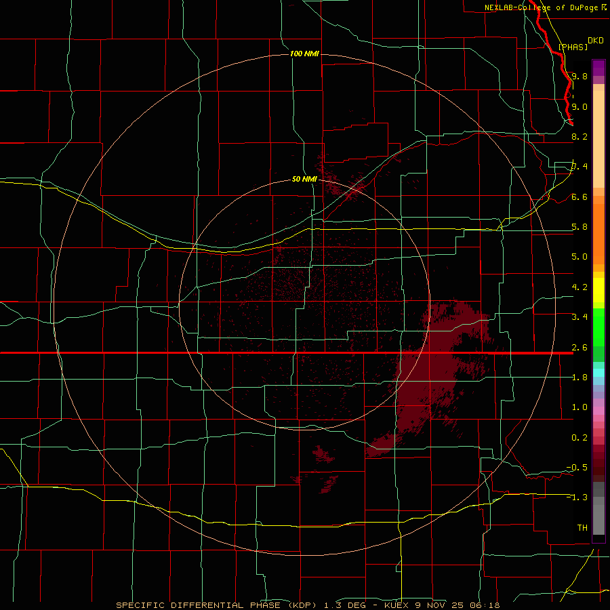
Task: Click the 5.8 legend value
Action: (x=579, y=227)
